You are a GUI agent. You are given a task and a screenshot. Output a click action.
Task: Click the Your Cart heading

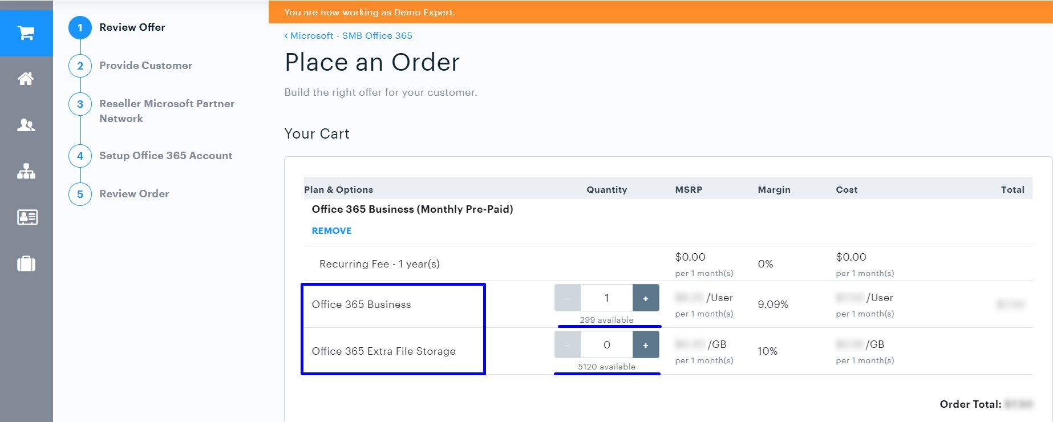tap(317, 133)
